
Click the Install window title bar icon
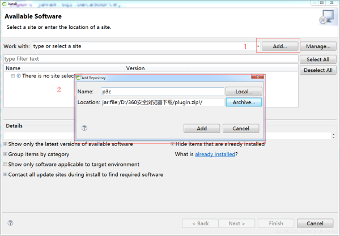(x=4, y=3)
